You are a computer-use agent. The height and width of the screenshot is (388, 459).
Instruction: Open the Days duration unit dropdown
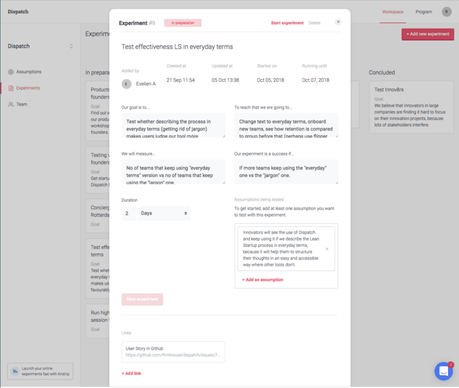(x=164, y=213)
